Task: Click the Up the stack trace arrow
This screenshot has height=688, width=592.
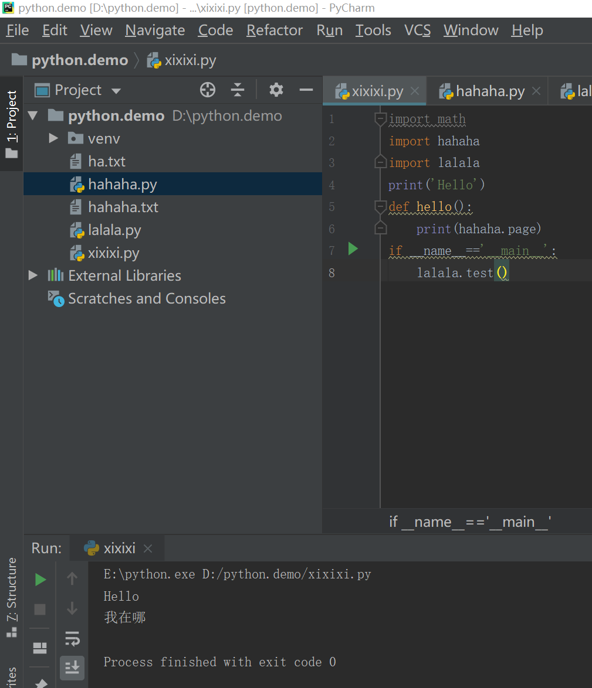Action: point(72,579)
